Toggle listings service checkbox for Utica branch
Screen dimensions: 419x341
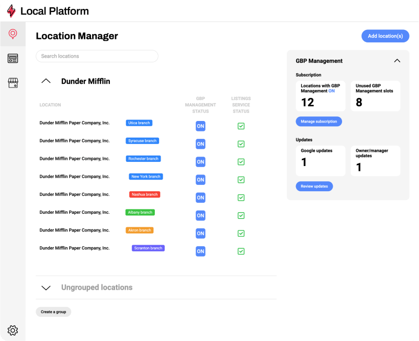(241, 126)
